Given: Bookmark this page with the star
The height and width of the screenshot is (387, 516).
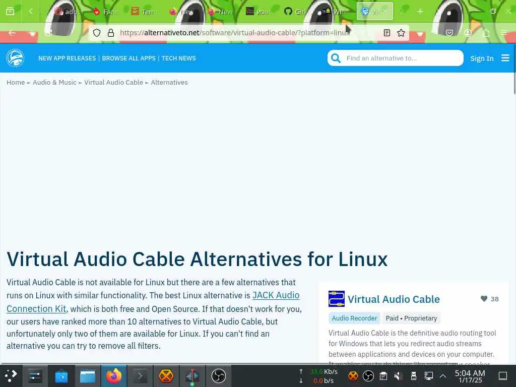Looking at the screenshot, I should (401, 33).
